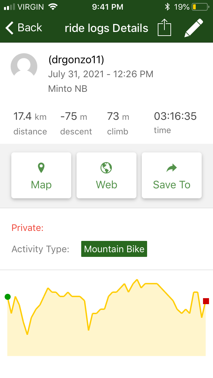The width and height of the screenshot is (213, 378).
Task: Tap the globe Web icon
Action: [x=106, y=168]
